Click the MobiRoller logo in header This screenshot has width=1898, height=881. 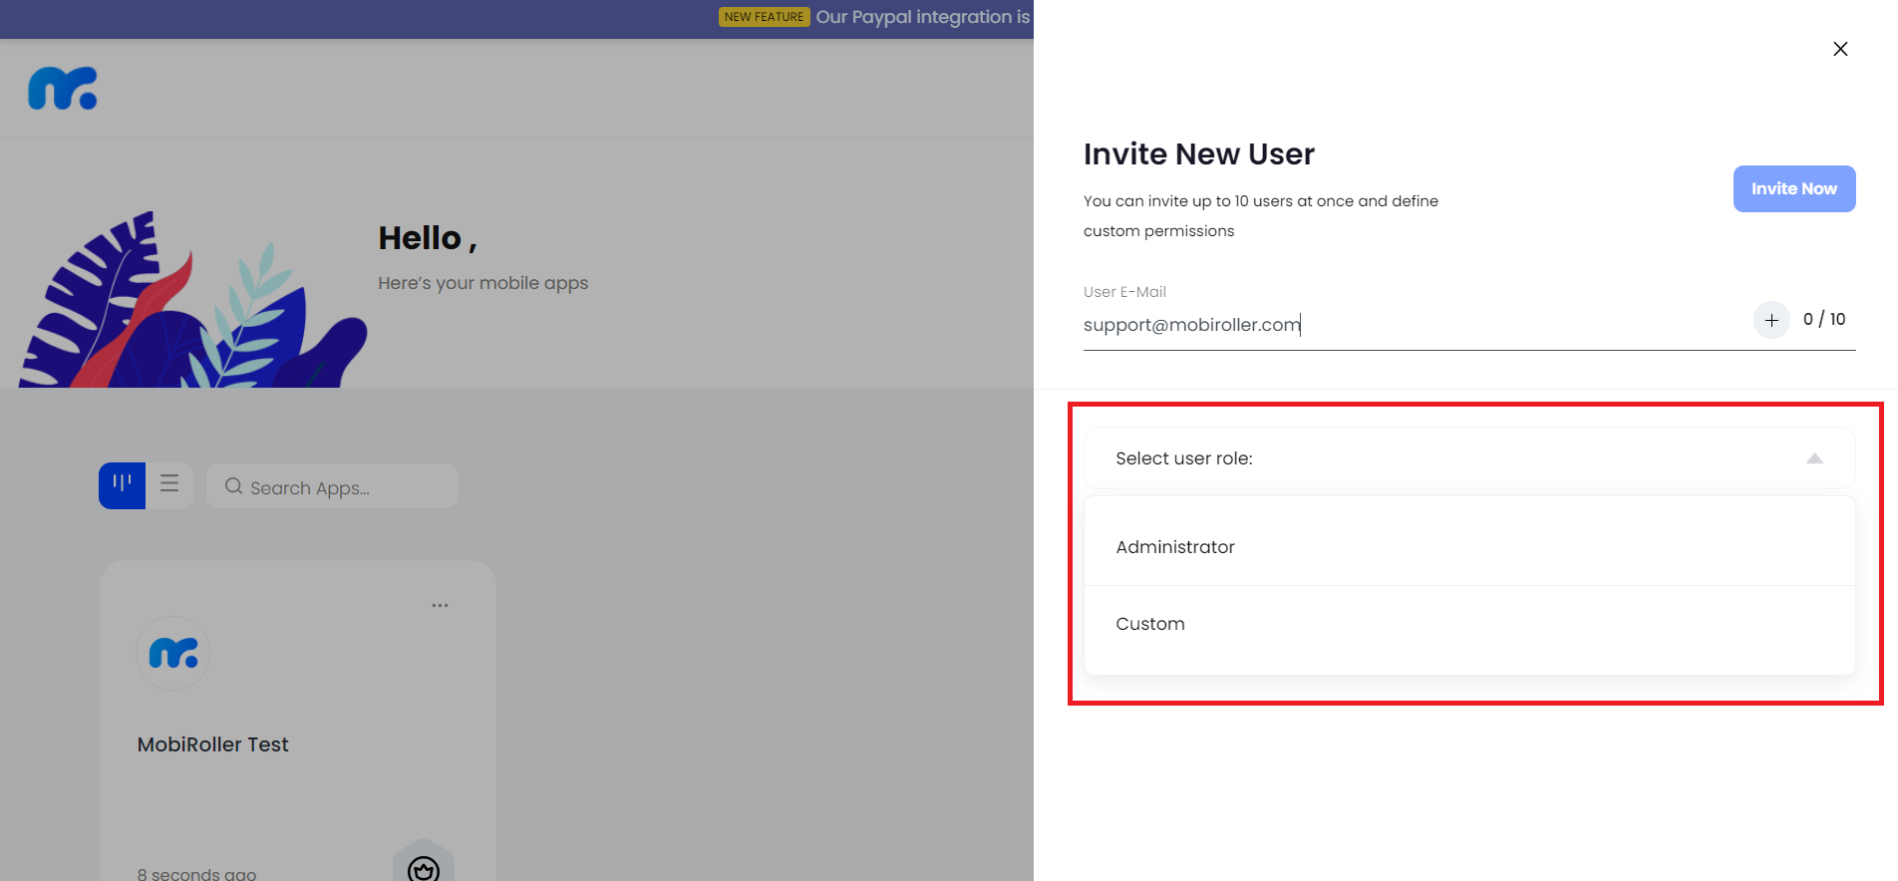pos(63,89)
